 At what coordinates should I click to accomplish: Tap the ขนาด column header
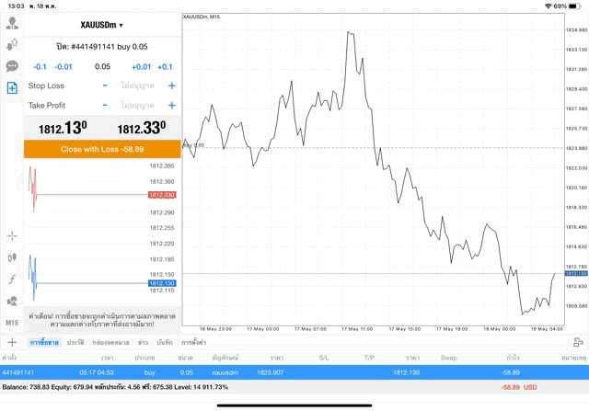click(185, 358)
